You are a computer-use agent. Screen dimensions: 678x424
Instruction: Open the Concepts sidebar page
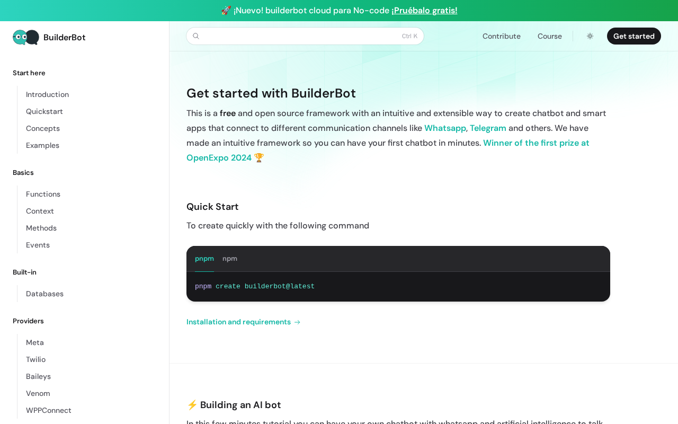(x=43, y=128)
